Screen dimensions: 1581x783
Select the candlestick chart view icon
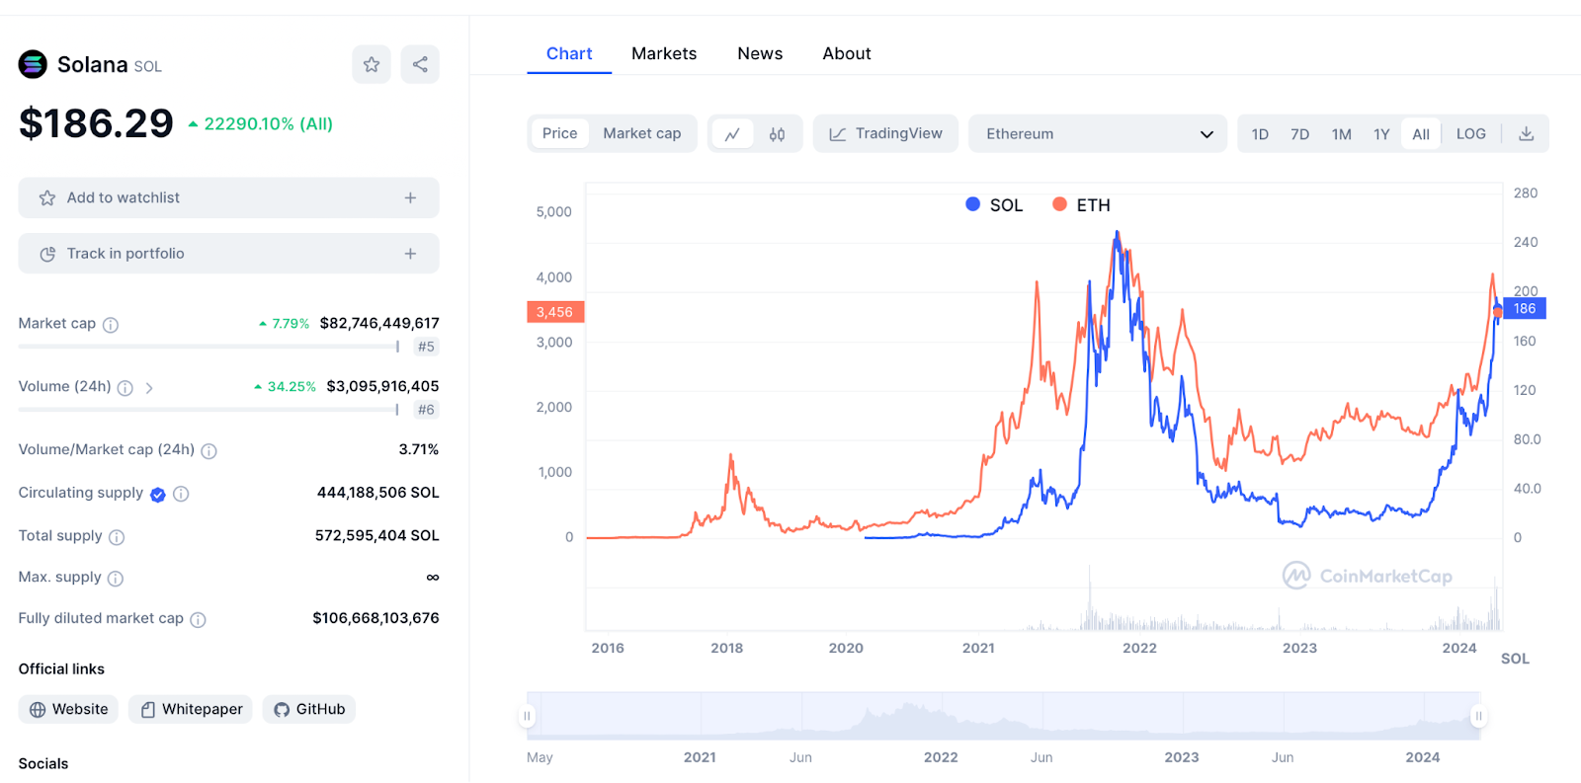[778, 134]
